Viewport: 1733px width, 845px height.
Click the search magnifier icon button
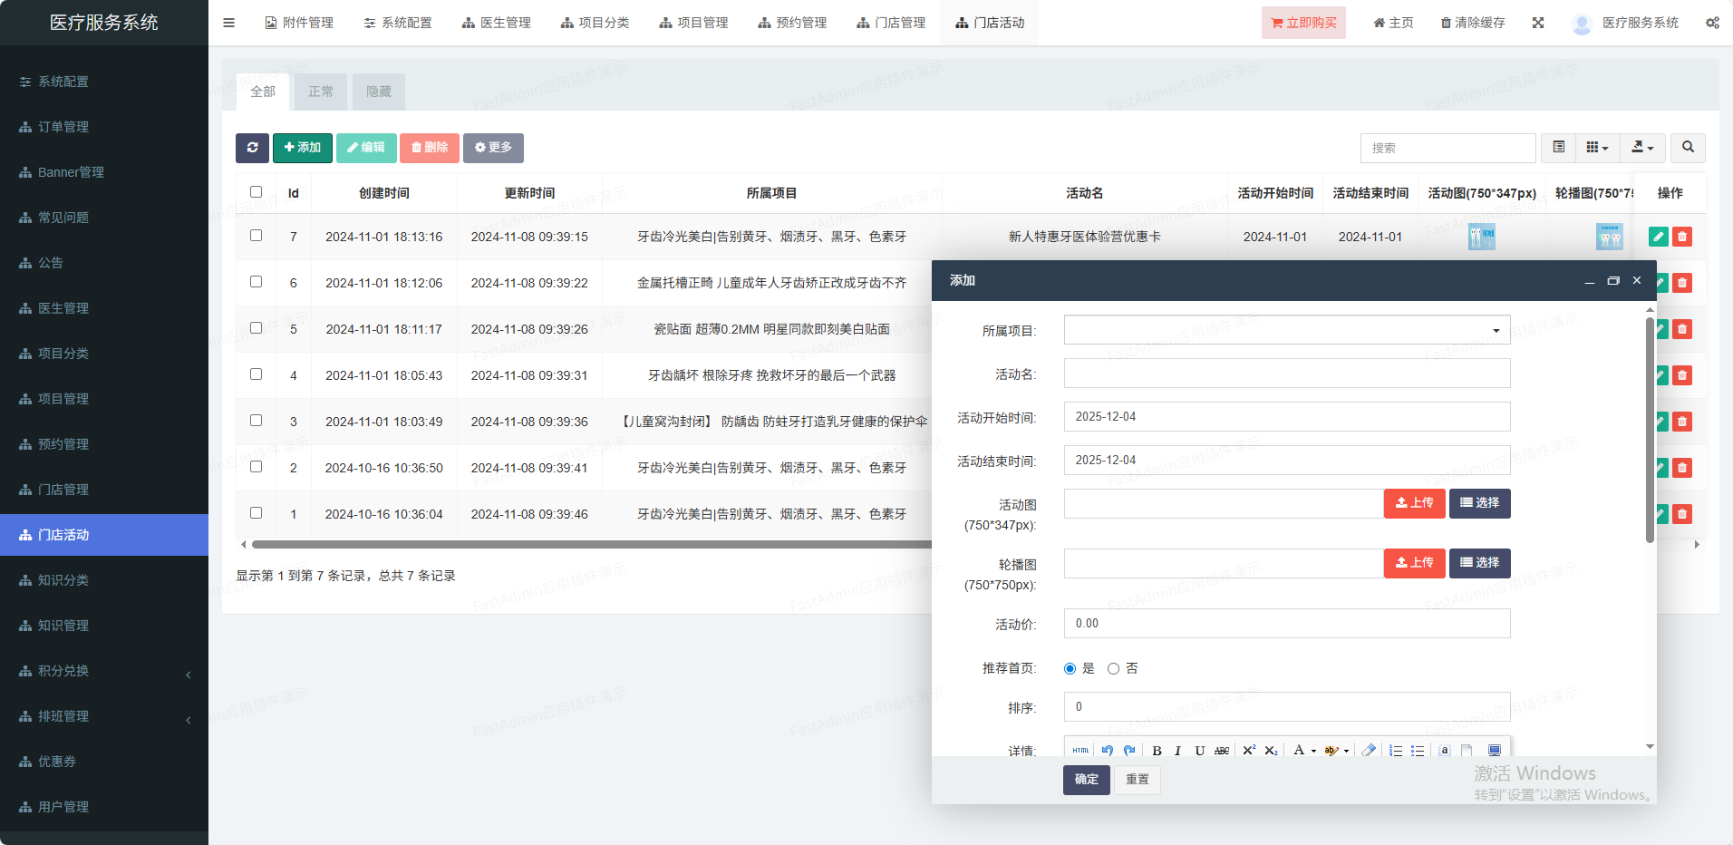1688,148
